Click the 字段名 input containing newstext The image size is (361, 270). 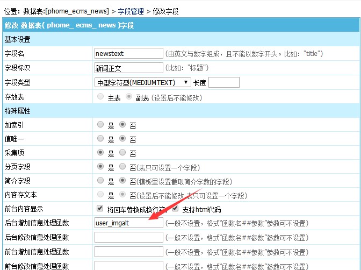tap(128, 53)
